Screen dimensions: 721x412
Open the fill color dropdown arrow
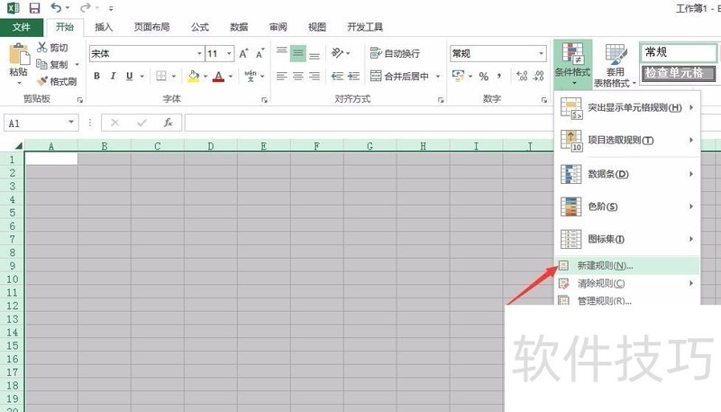[205, 77]
